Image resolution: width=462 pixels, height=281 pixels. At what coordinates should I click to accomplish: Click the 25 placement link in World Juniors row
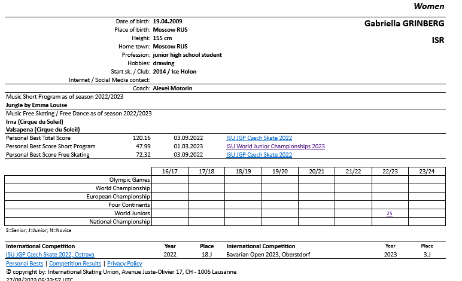click(390, 213)
